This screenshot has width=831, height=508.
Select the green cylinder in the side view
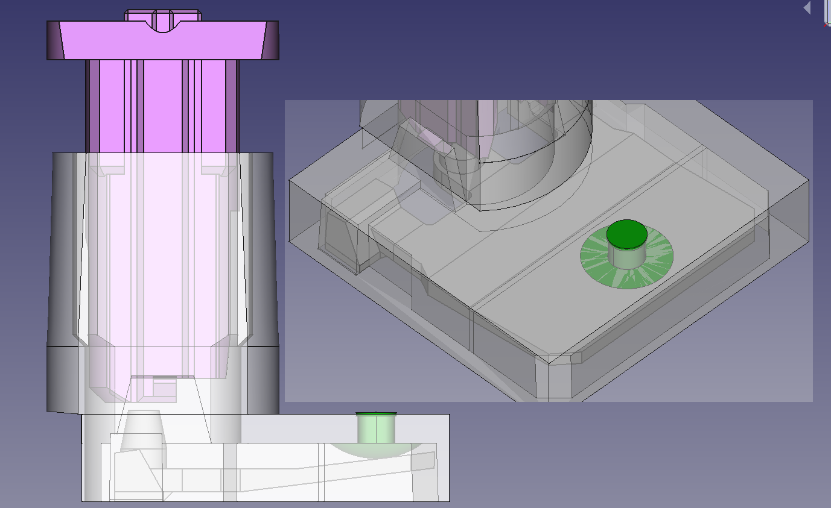[375, 428]
